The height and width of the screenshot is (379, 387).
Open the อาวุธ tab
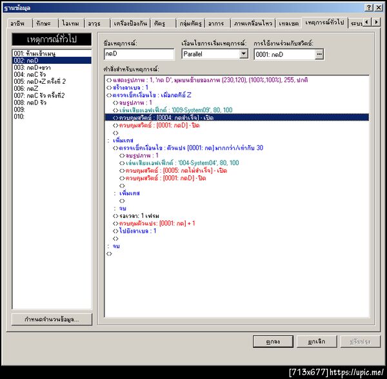click(97, 23)
